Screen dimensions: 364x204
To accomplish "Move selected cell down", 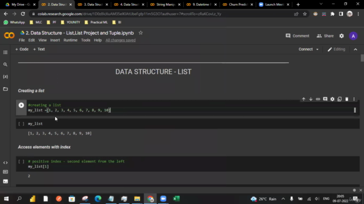I will click(311, 99).
